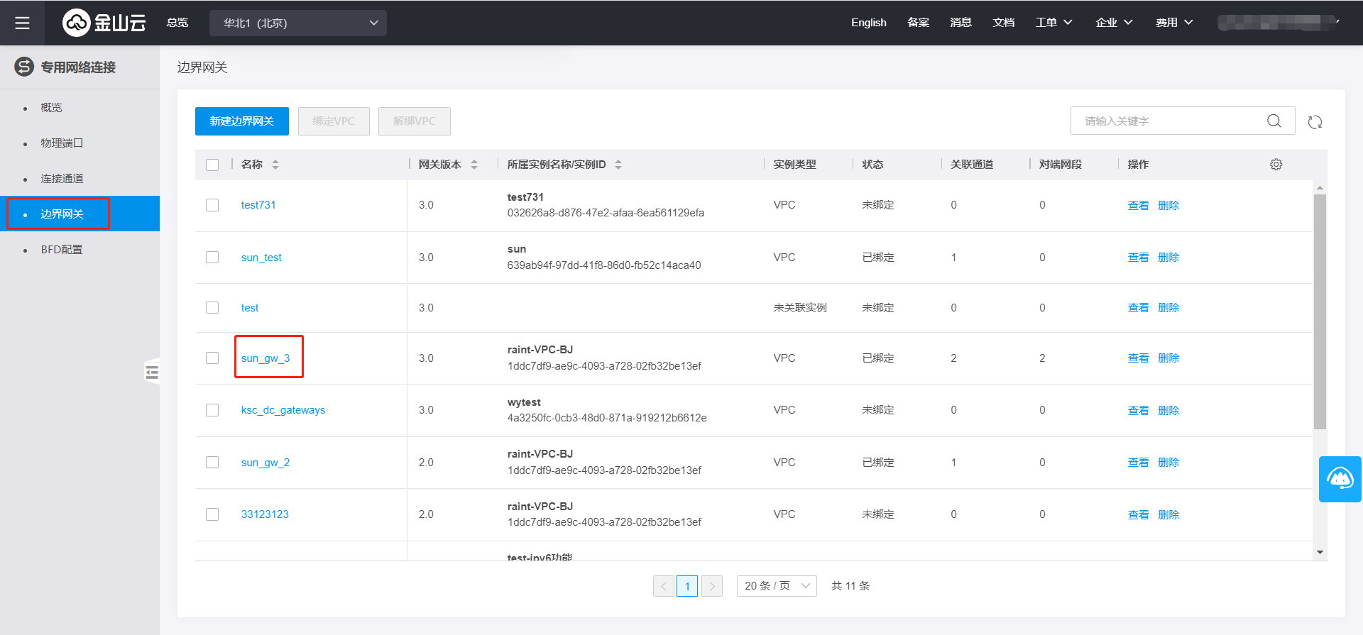1363x635 pixels.
Task: Toggle the select-all header checkbox
Action: [212, 165]
